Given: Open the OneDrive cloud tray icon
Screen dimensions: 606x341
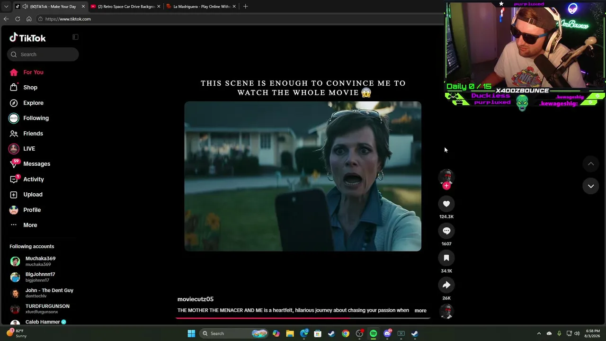Looking at the screenshot, I should (x=549, y=333).
